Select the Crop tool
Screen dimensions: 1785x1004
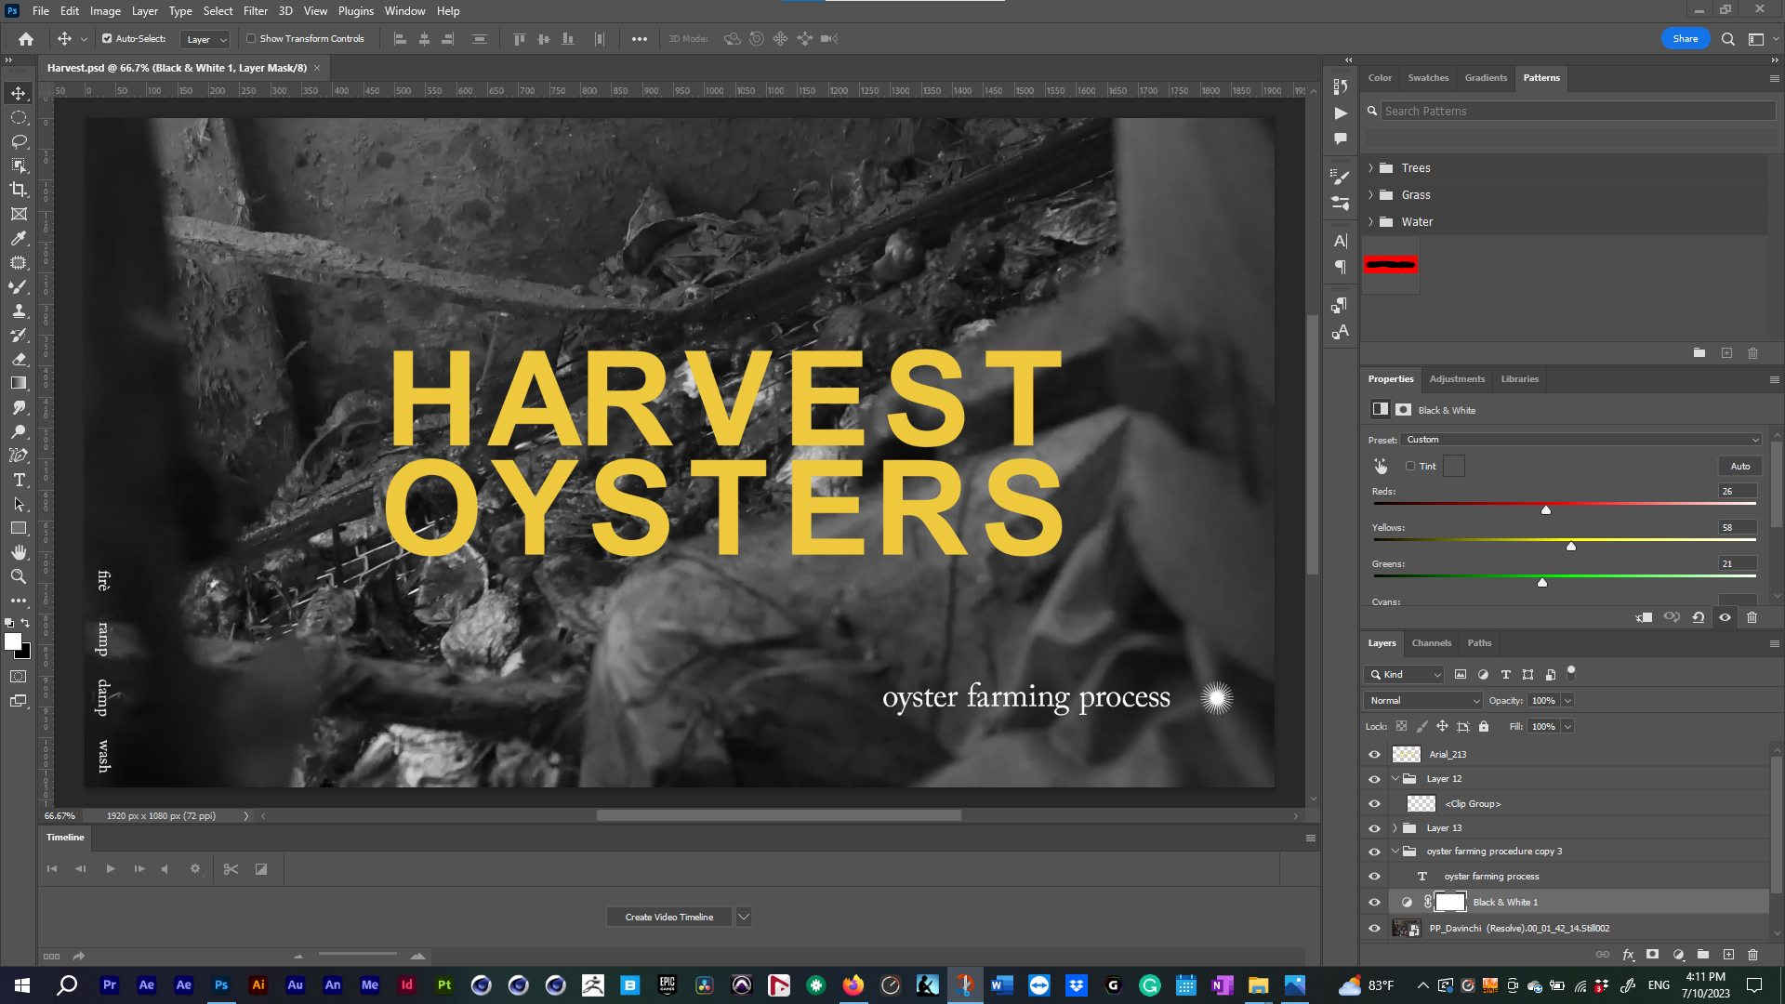(19, 189)
